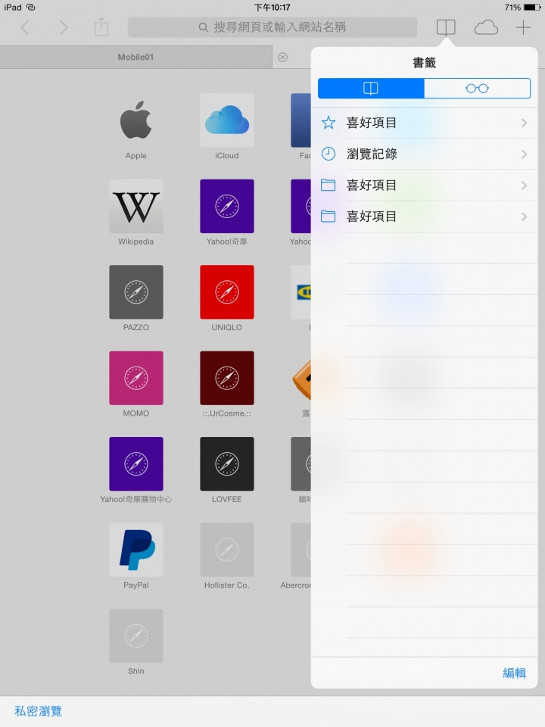Tap the Safari forward arrow
Image resolution: width=545 pixels, height=727 pixels.
(x=64, y=28)
